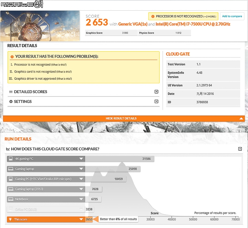Click the 31586 score bar for 4K gaming PC

[x=120, y=159]
